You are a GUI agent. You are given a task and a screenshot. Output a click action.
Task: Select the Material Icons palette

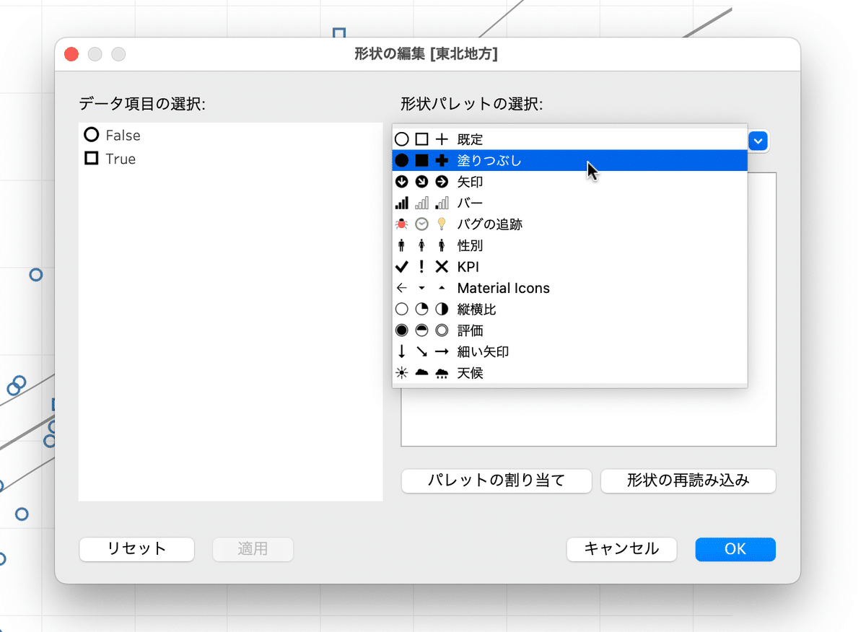[x=569, y=288]
